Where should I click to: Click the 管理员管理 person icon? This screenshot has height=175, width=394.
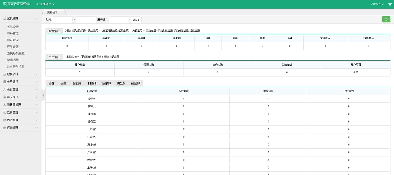(4, 105)
